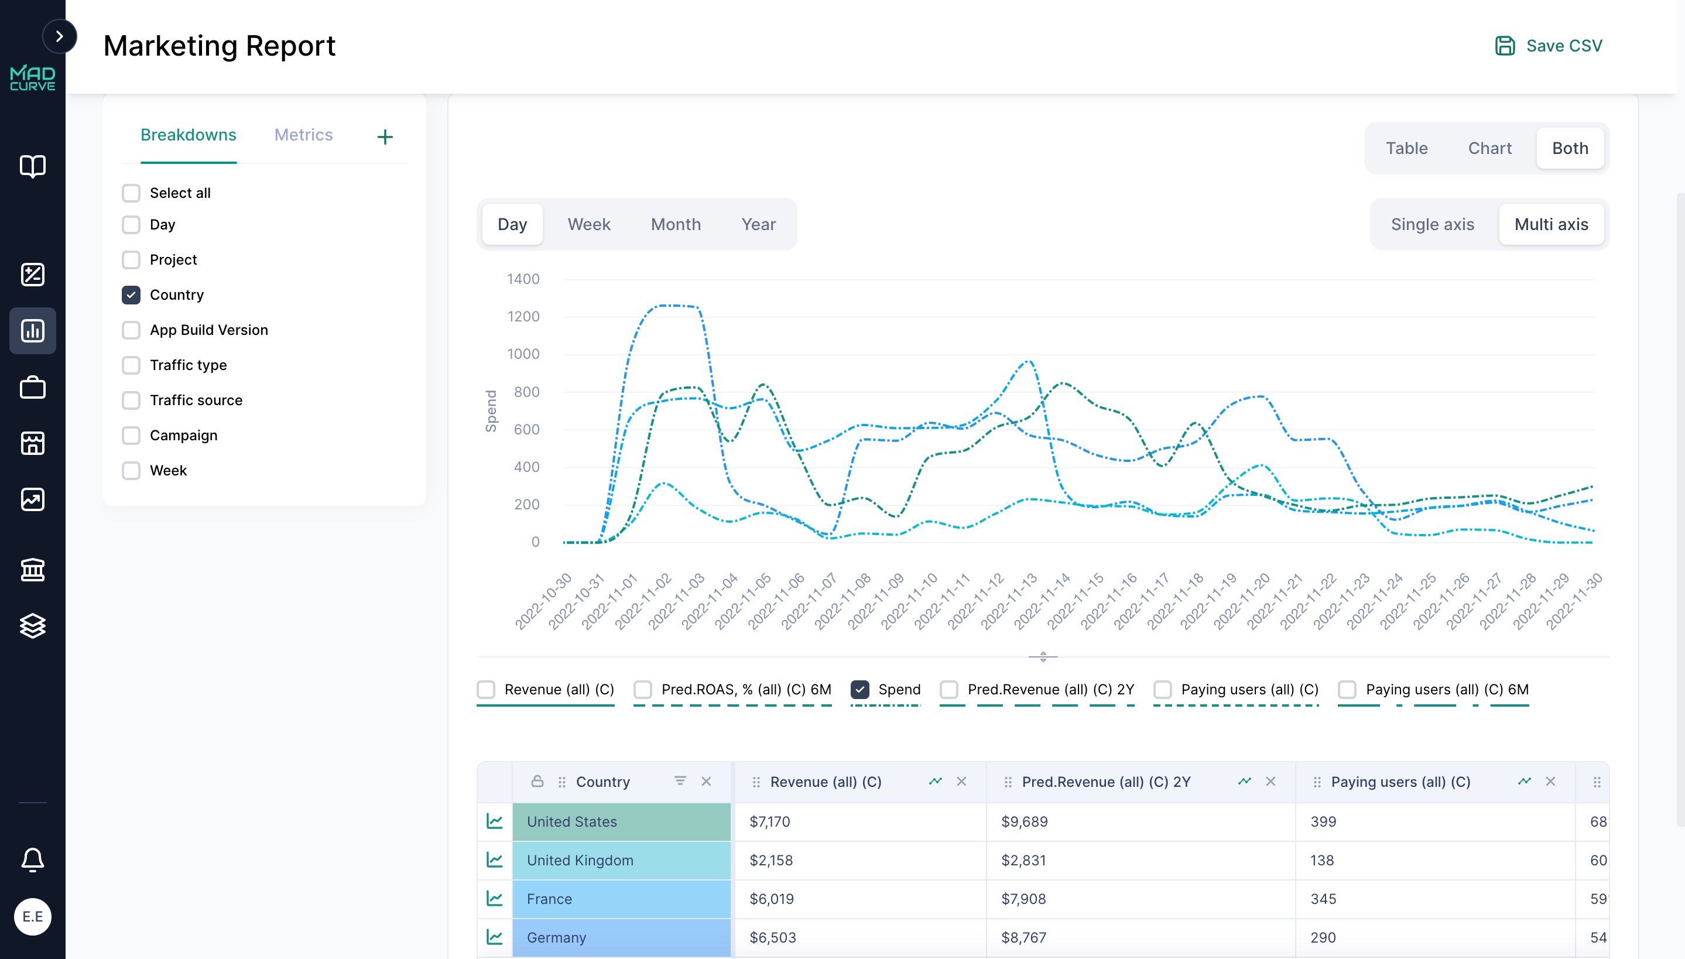Open the bar chart reports section in sidebar
1685x959 pixels.
click(x=32, y=331)
